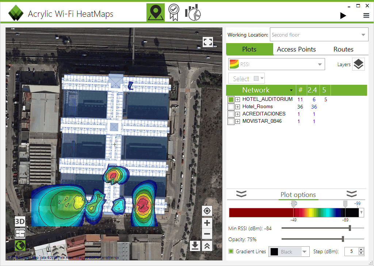
Task: Click the -89 color scale marker
Action: point(345,204)
